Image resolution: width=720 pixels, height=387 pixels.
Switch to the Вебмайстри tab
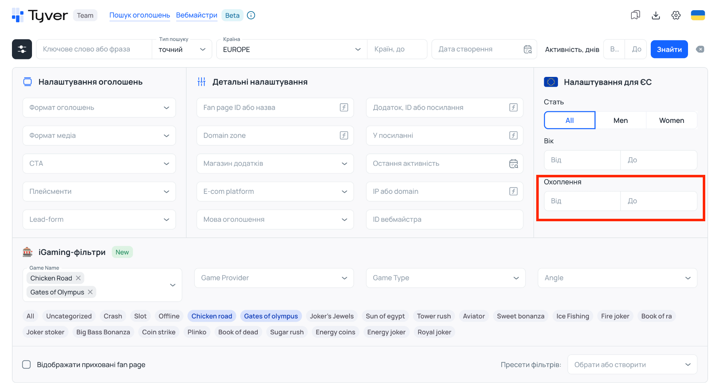[197, 15]
